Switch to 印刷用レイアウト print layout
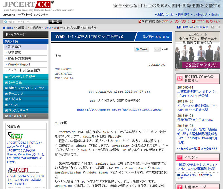Screen dimensions: 223x189 click(193, 27)
